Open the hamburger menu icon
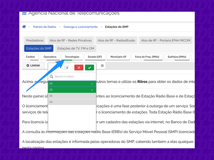The image size is (214, 160). (x=24, y=13)
